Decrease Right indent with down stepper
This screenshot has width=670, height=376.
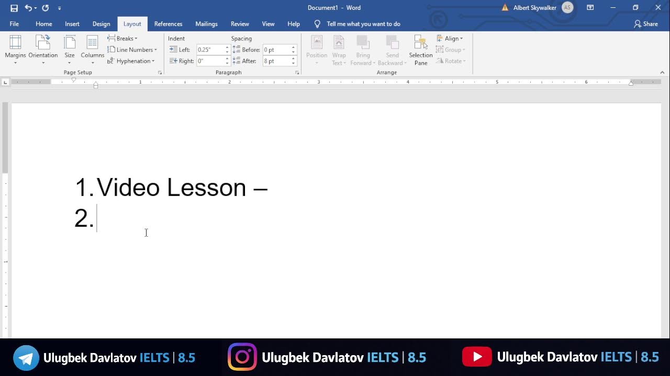pos(227,63)
